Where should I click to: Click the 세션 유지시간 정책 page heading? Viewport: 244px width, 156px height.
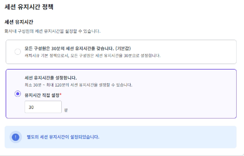tap(29, 7)
